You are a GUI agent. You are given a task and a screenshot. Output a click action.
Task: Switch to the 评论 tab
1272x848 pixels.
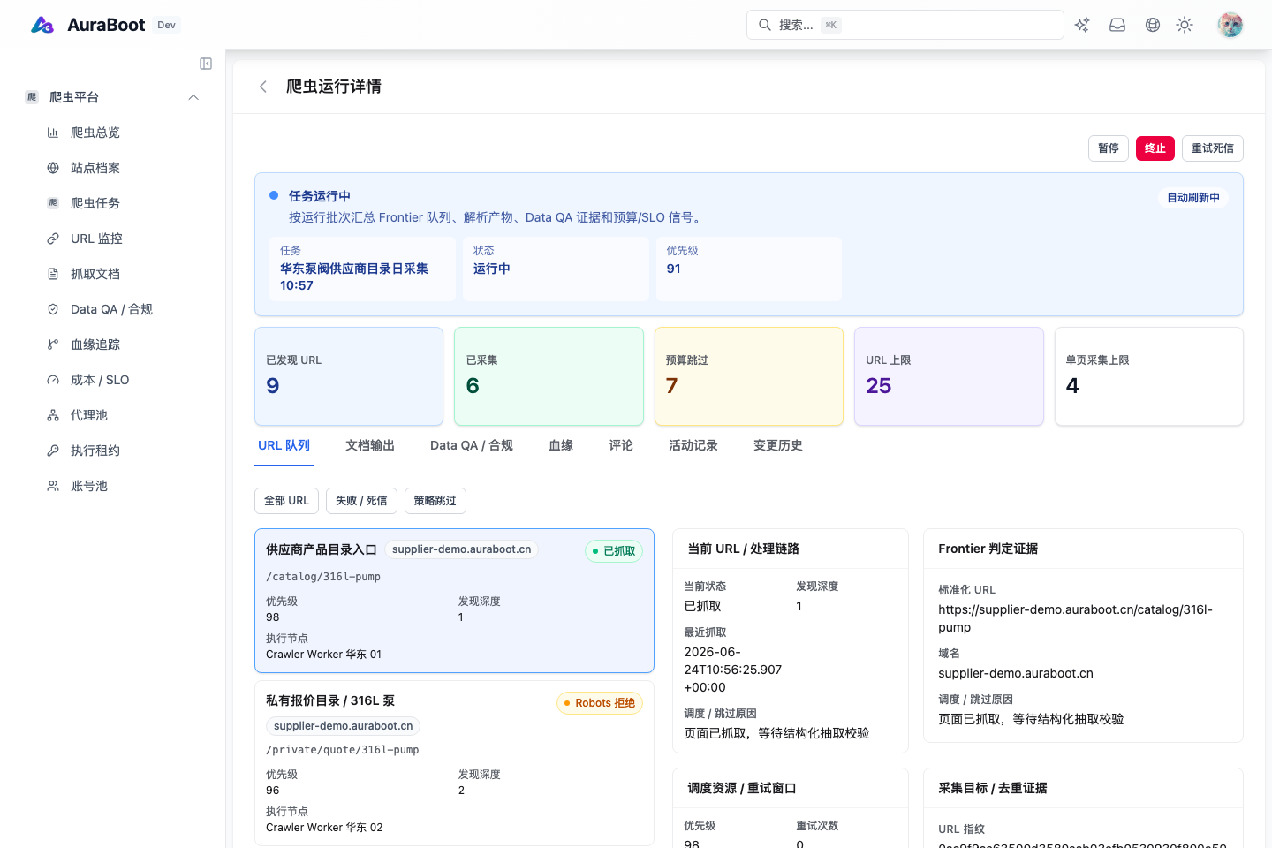pos(621,445)
